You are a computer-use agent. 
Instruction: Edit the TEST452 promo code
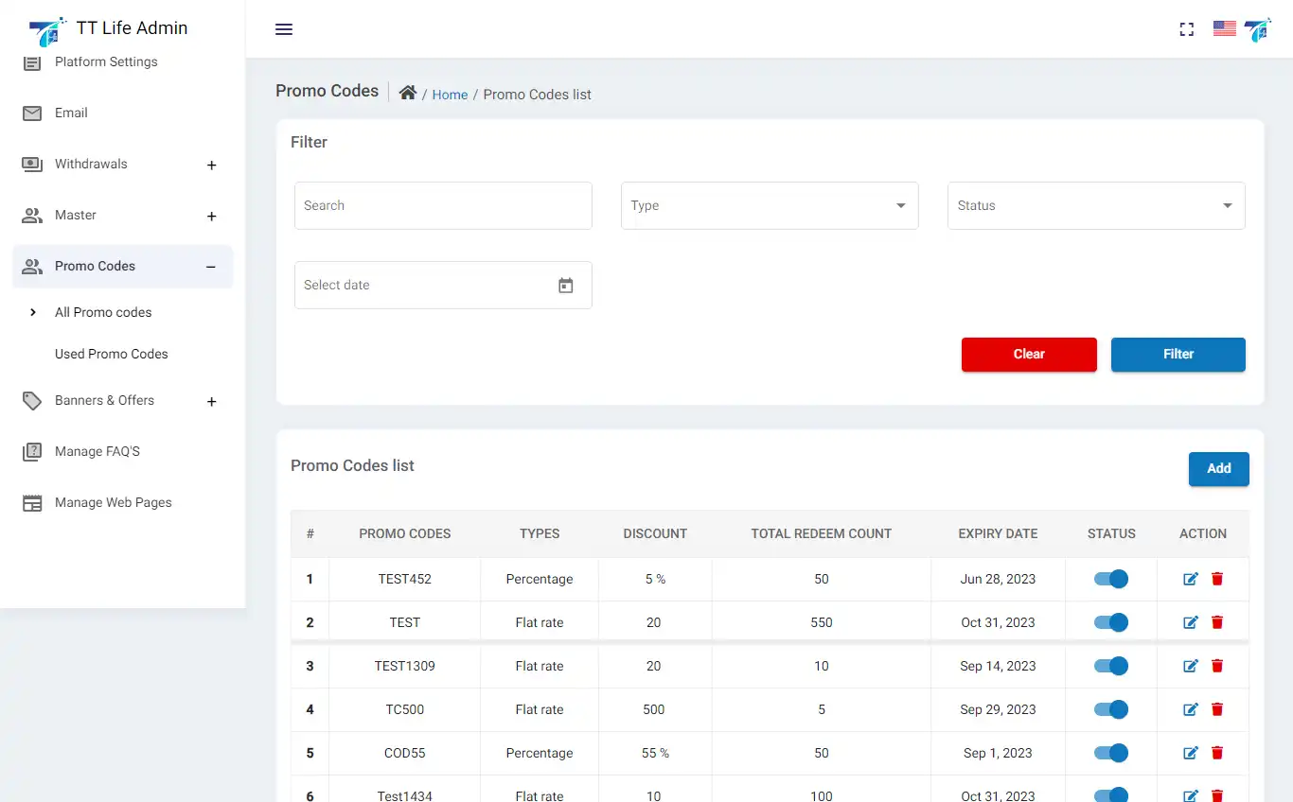point(1191,579)
